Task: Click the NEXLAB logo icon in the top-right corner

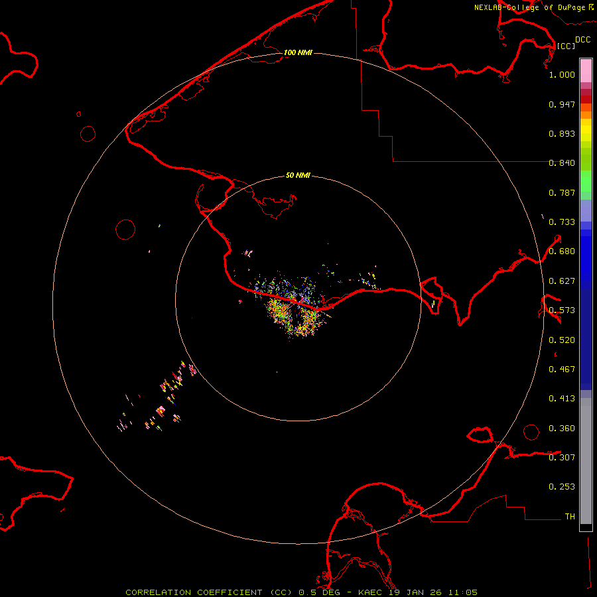Action: 591,7
